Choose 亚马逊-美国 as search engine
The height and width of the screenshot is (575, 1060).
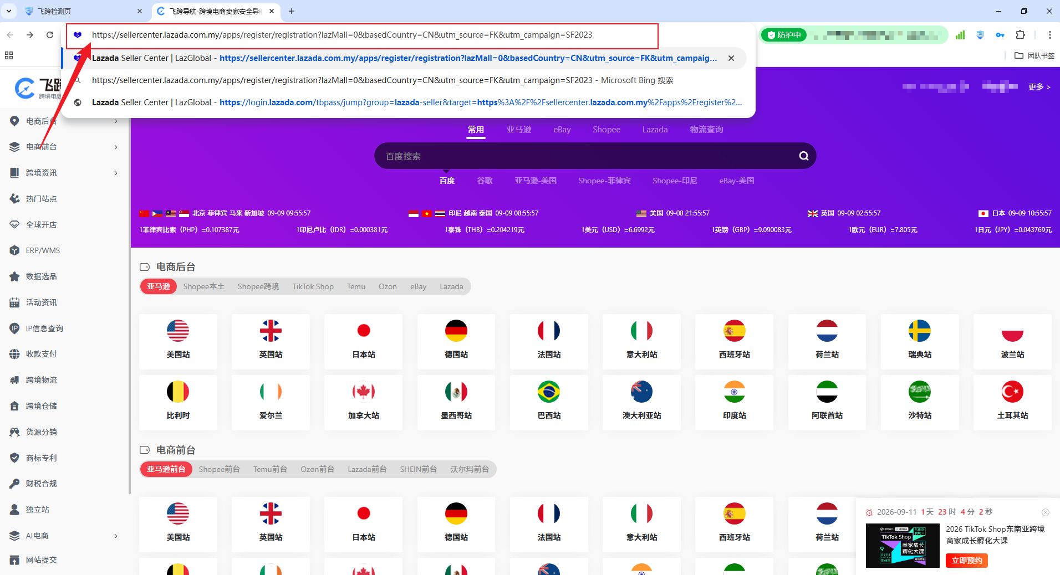[x=536, y=181]
